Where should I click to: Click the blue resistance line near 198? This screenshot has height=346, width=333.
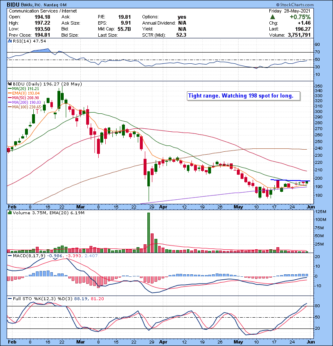[x=290, y=181]
